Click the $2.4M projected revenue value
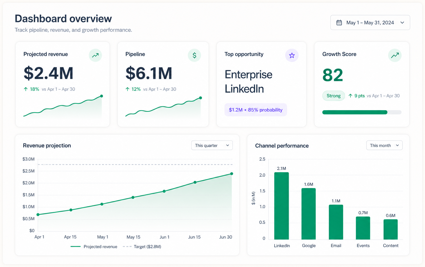Viewport: 425px width, 267px height. 48,73
